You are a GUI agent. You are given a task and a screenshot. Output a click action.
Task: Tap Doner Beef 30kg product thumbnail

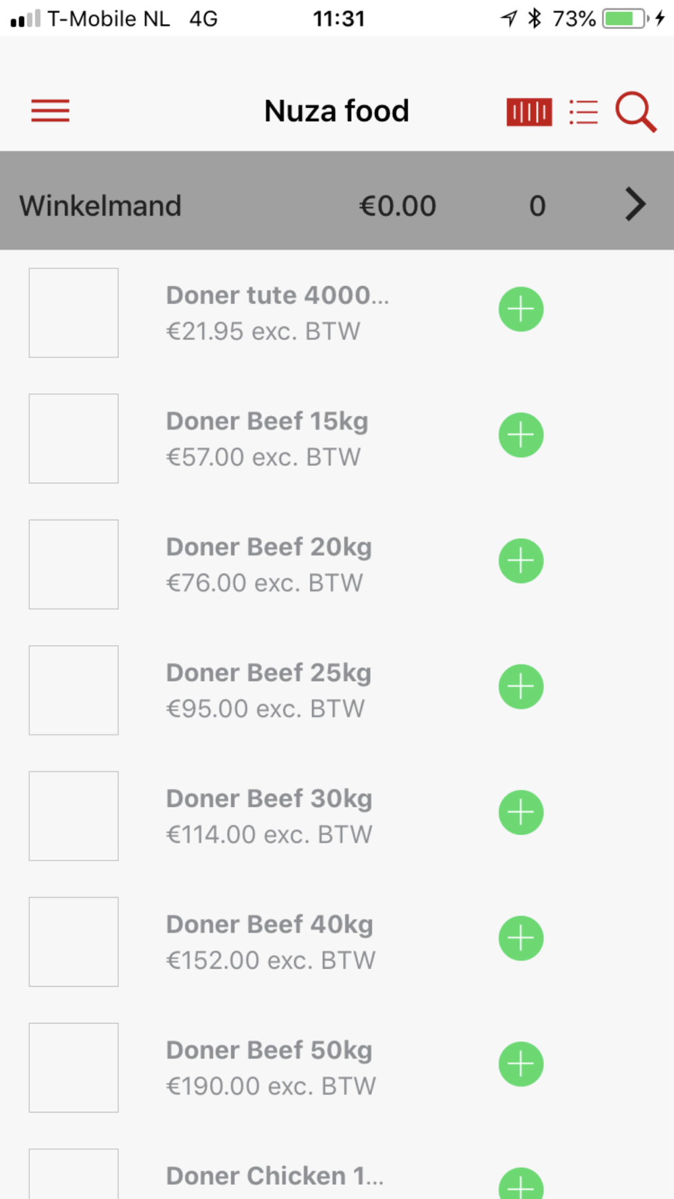73,816
